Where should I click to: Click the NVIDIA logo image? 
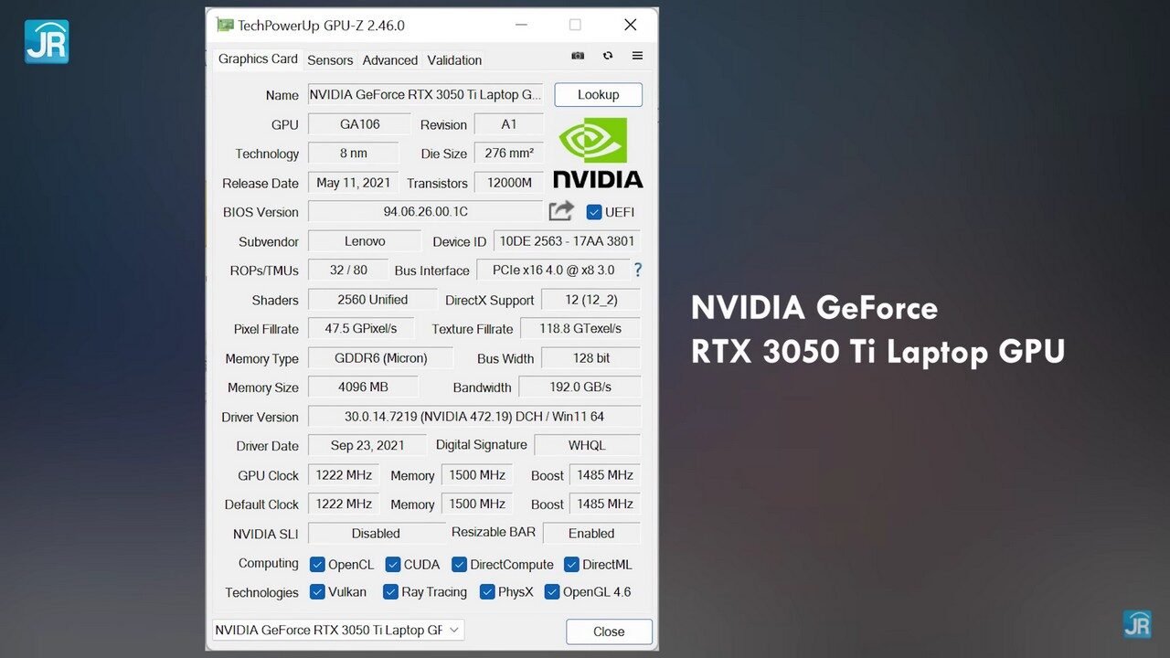pyautogui.click(x=598, y=153)
